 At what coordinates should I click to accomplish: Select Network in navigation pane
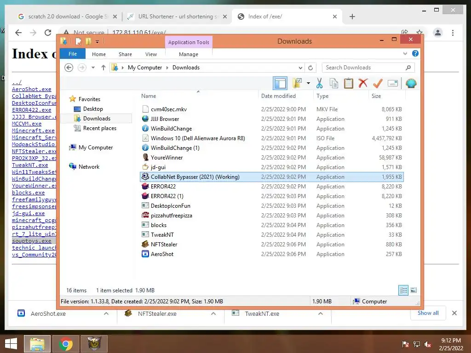pyautogui.click(x=89, y=166)
